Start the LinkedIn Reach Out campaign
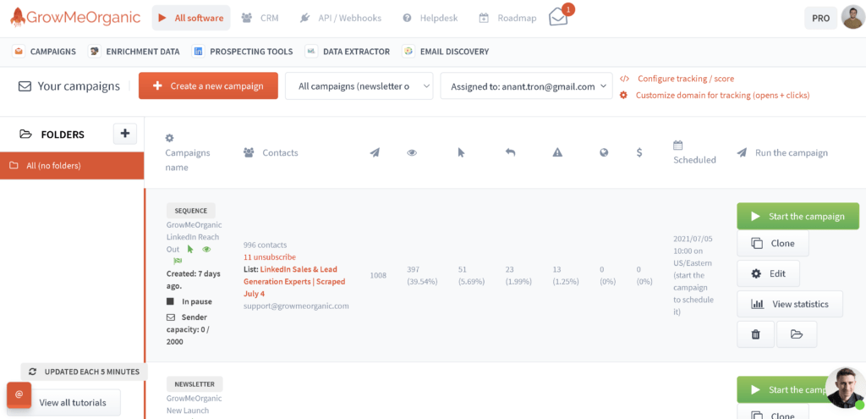The width and height of the screenshot is (866, 419). pos(798,216)
